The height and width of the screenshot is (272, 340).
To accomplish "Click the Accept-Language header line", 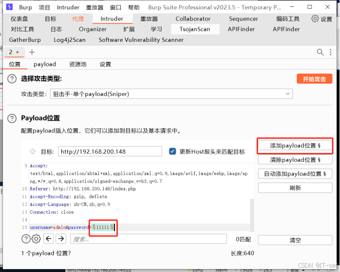I will (70, 204).
